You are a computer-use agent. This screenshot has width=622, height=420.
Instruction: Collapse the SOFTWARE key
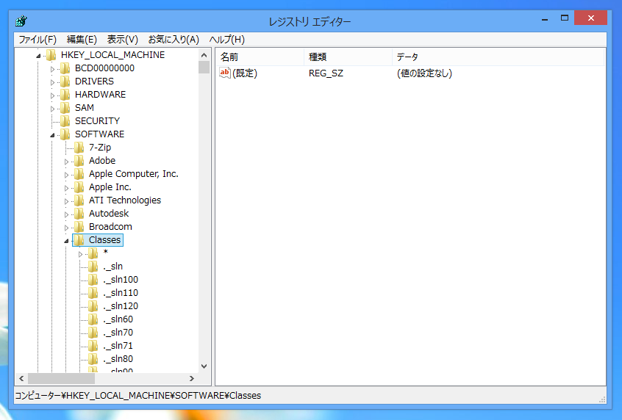click(x=52, y=135)
